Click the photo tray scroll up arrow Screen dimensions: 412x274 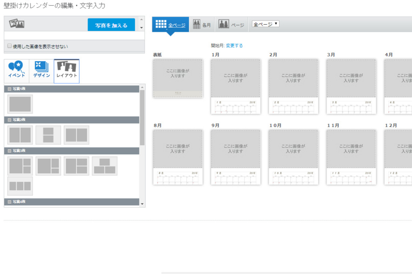pos(142,20)
